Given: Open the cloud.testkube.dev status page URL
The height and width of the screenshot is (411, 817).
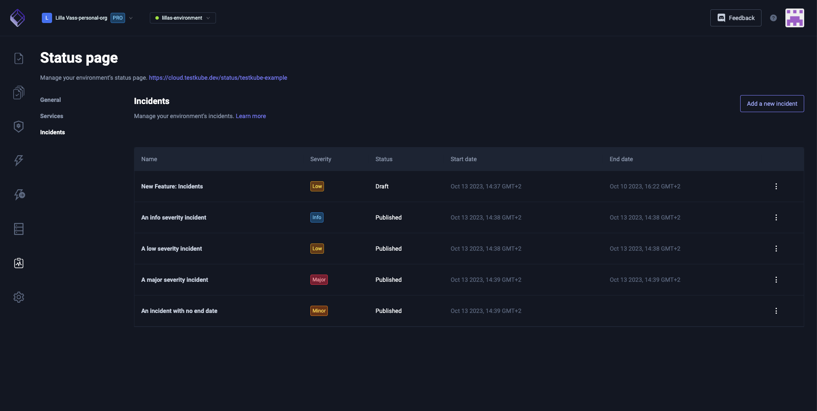Looking at the screenshot, I should (x=218, y=78).
